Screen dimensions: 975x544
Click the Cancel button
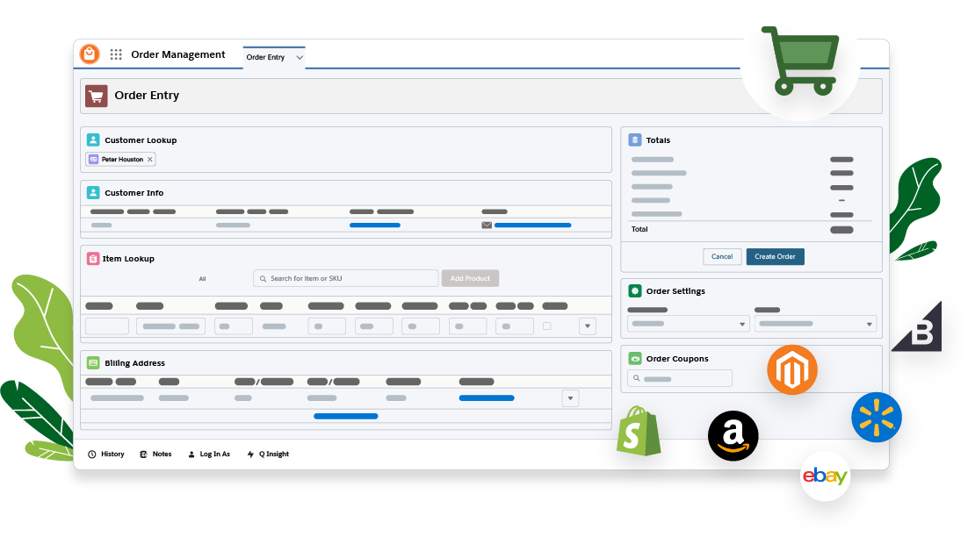(x=722, y=256)
